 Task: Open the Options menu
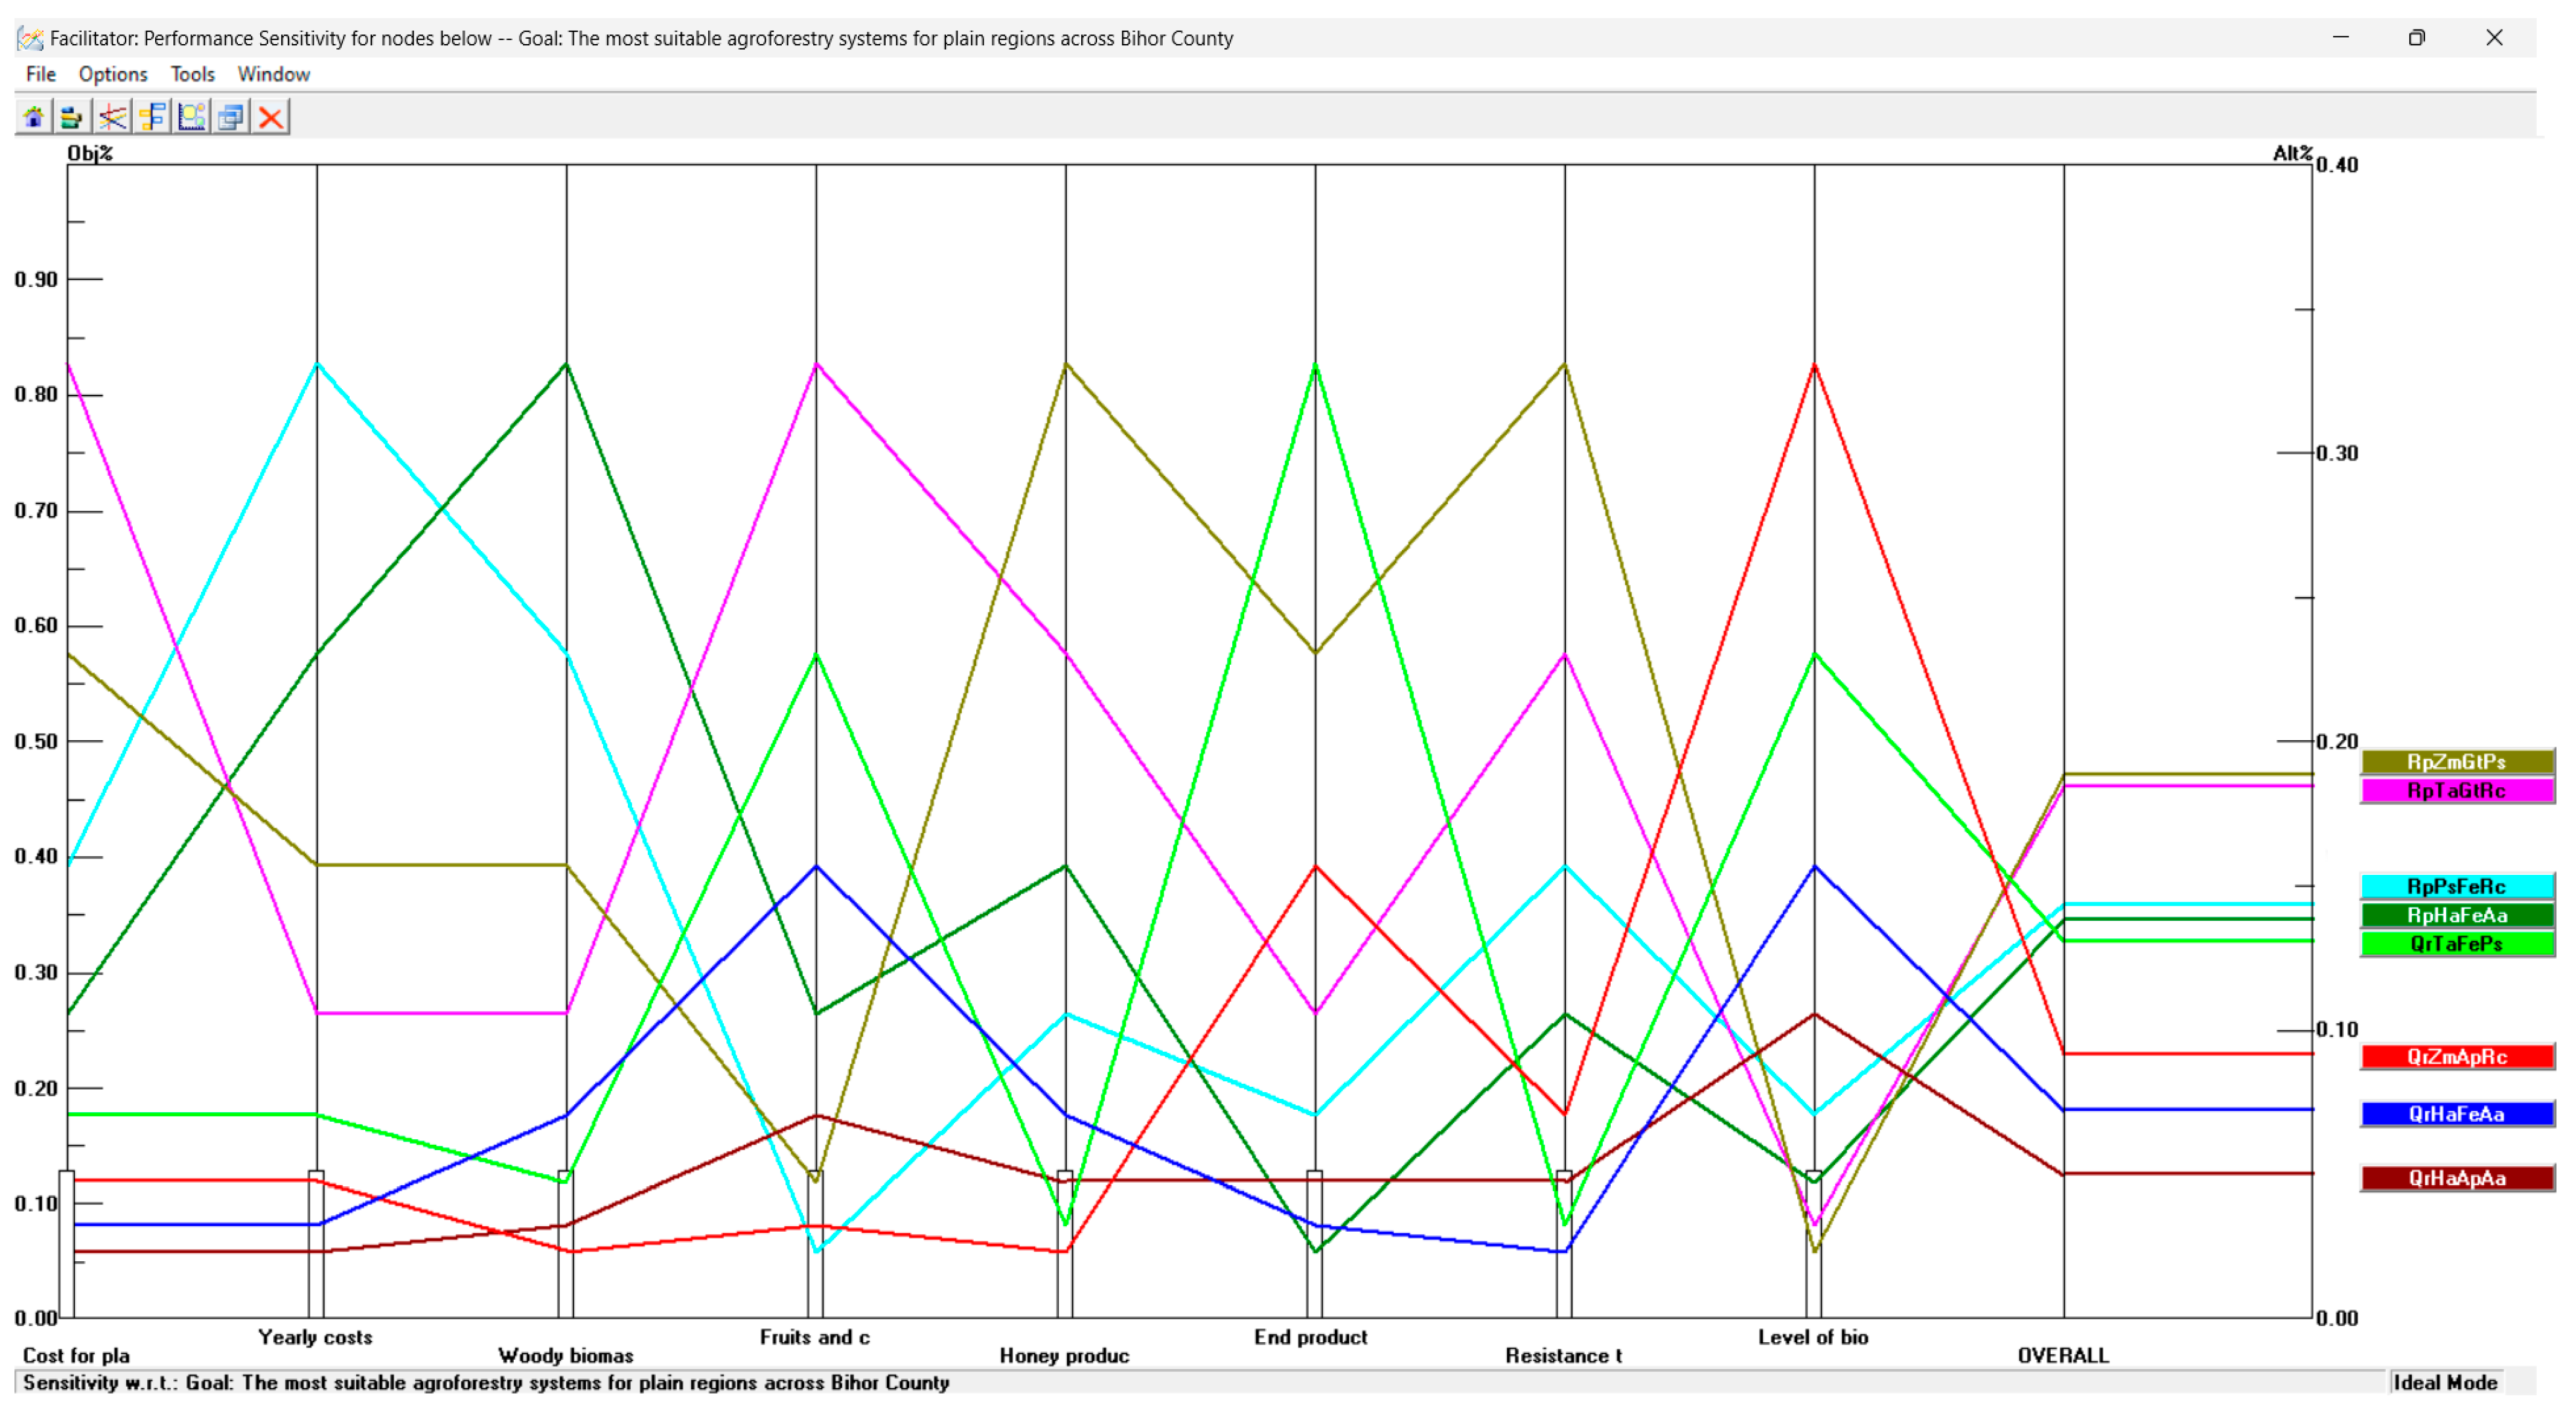click(113, 74)
